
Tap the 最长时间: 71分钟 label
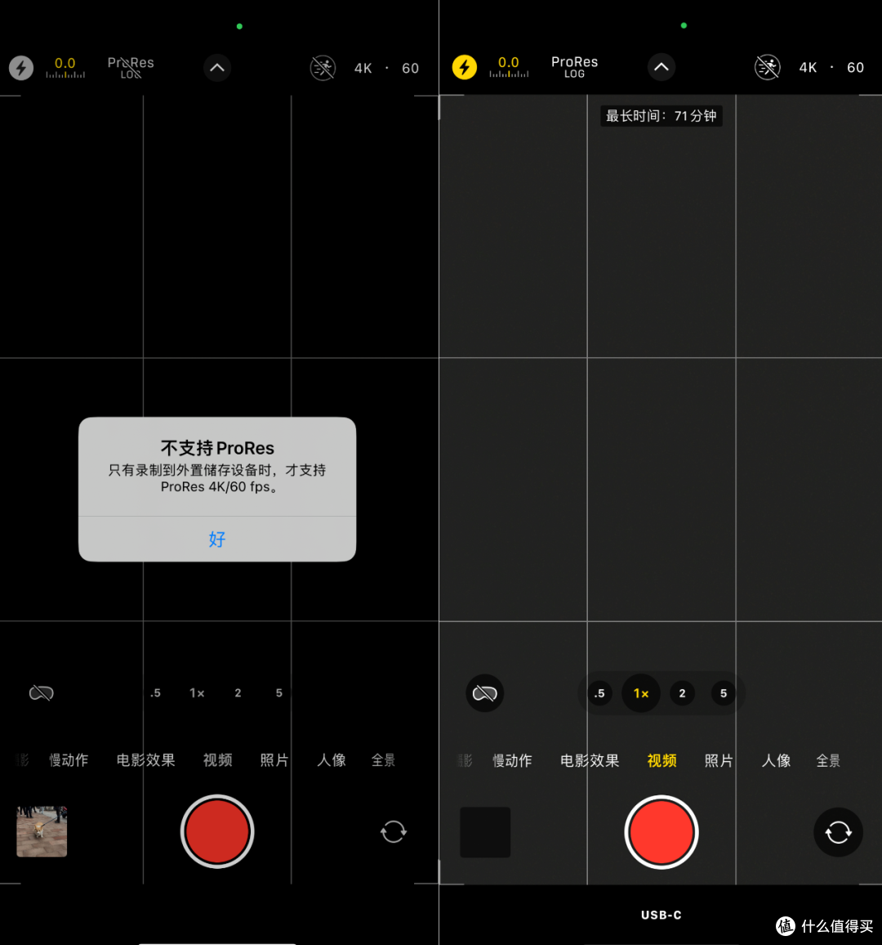pos(661,116)
